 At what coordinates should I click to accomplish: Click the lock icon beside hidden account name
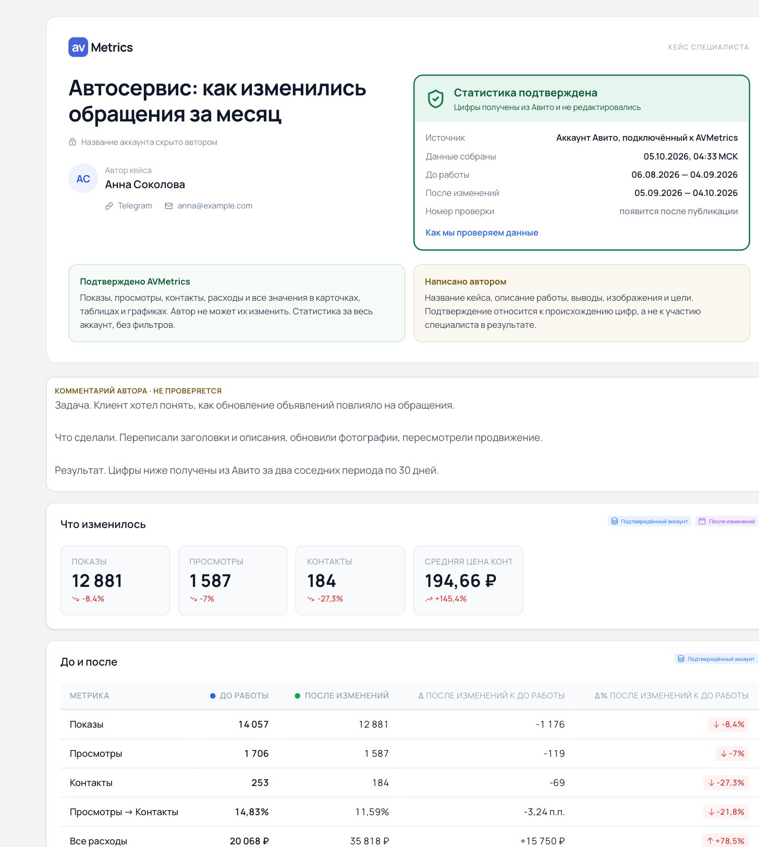pos(72,142)
